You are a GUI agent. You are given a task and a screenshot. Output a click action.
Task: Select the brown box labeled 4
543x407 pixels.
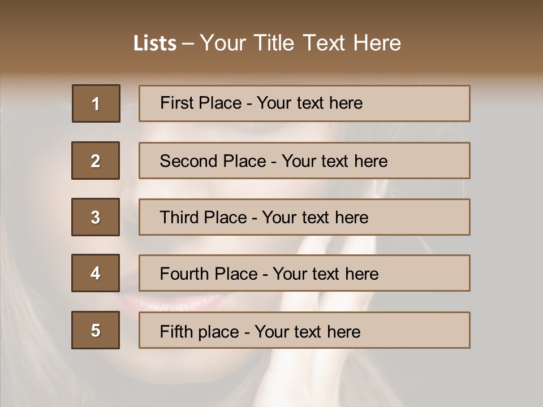pos(96,273)
